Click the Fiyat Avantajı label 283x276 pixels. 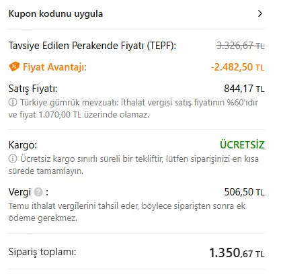click(54, 67)
